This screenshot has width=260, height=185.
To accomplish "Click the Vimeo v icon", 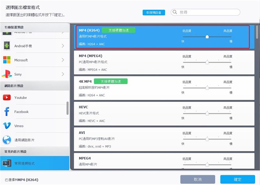I will [x=7, y=126].
